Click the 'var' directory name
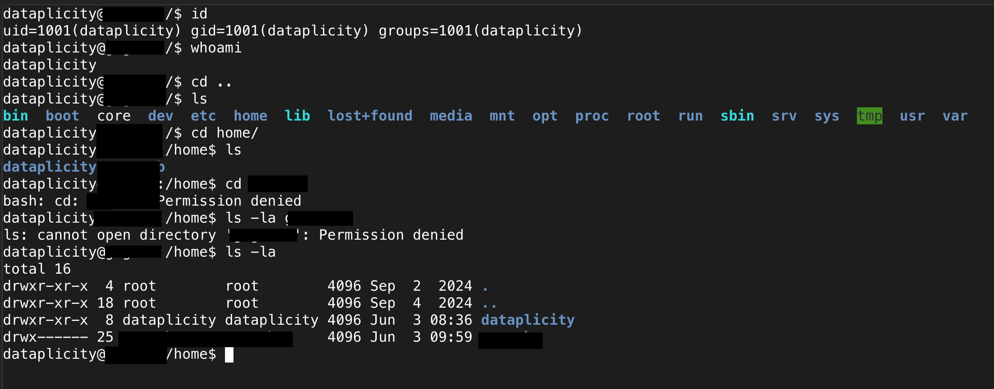 [x=955, y=116]
